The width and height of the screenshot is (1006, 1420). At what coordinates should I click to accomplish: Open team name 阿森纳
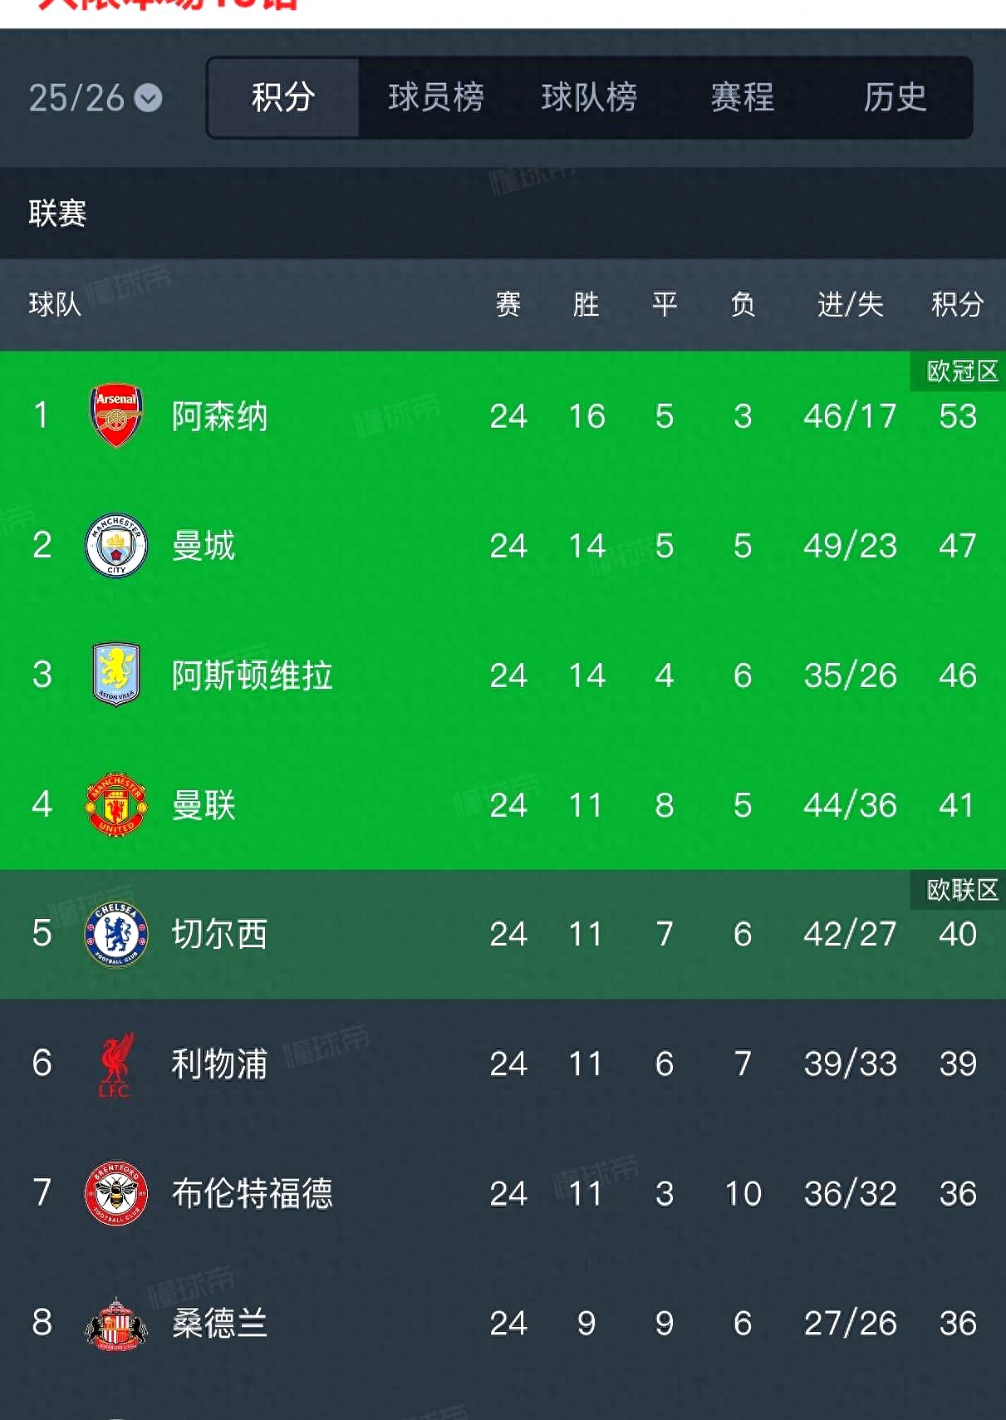point(219,416)
